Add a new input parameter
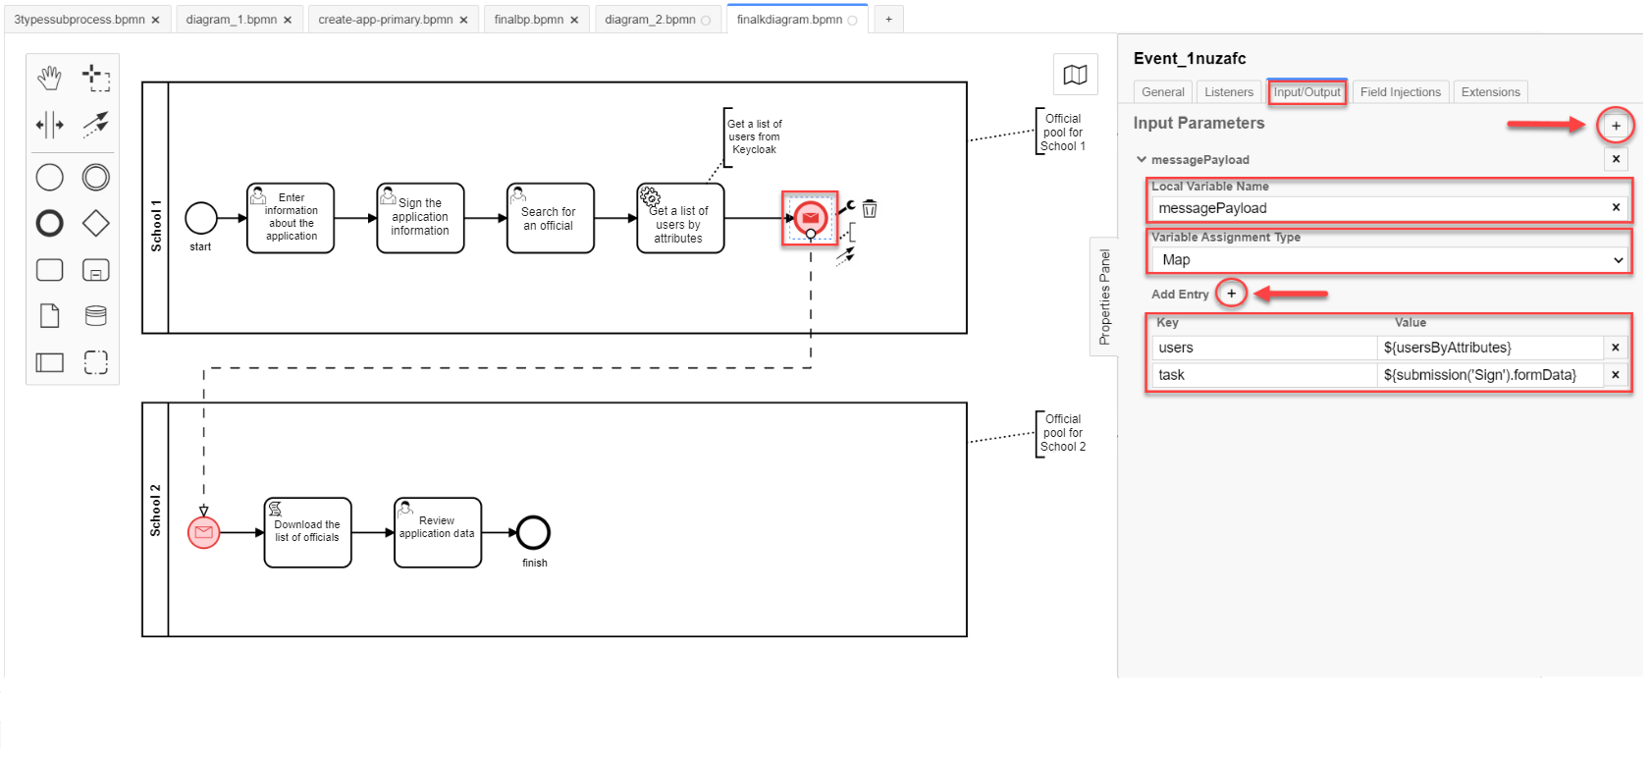The width and height of the screenshot is (1651, 758). tap(1616, 126)
